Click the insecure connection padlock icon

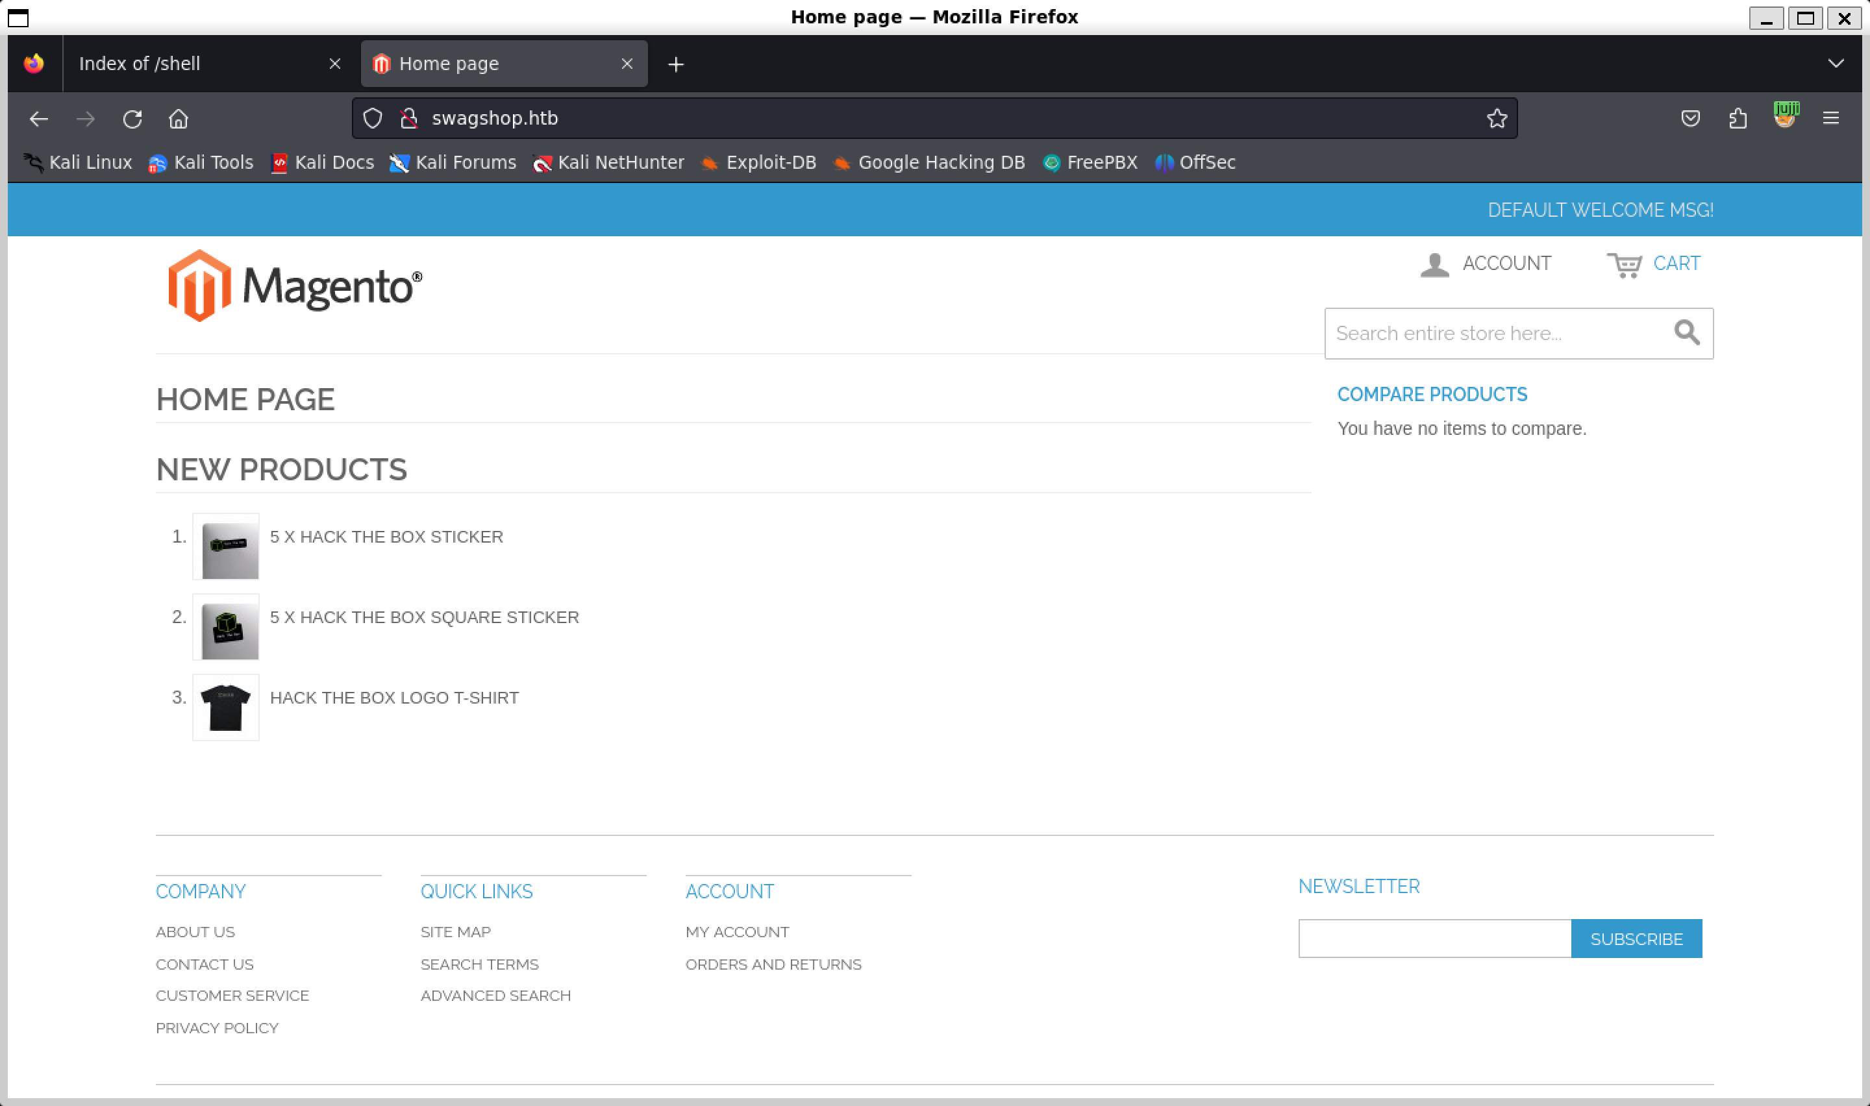tap(408, 119)
